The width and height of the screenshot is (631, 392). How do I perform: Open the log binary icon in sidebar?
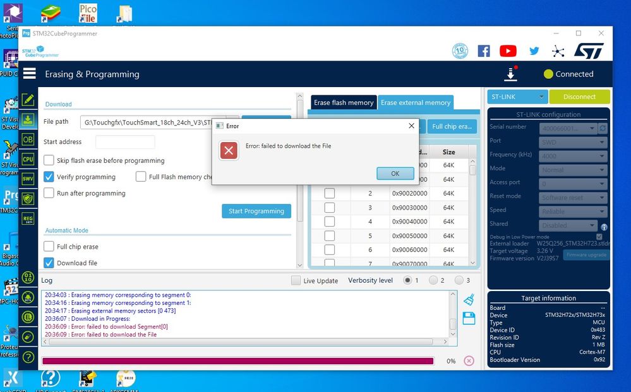click(28, 277)
